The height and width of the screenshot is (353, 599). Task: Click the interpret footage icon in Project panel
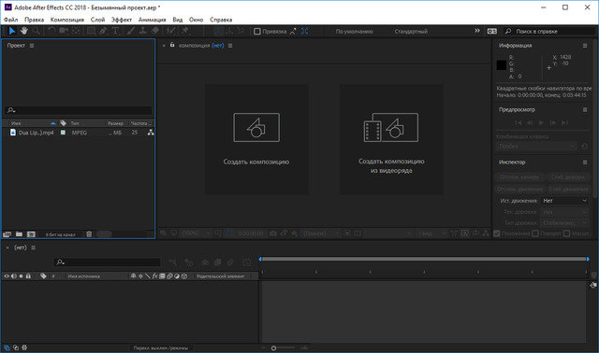pyautogui.click(x=7, y=234)
